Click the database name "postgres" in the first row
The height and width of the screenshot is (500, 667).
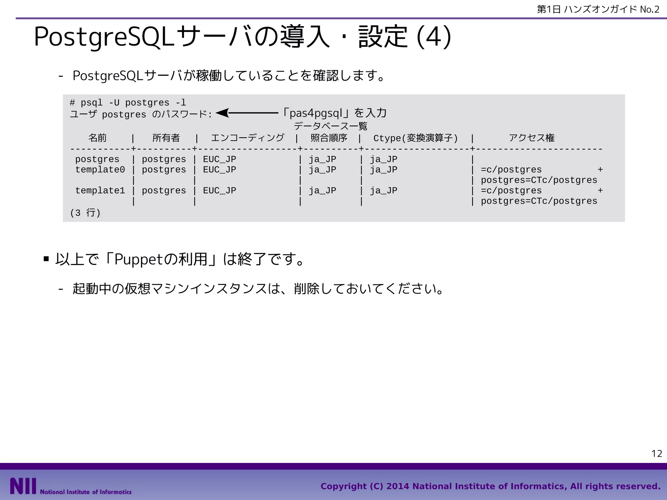coord(97,159)
